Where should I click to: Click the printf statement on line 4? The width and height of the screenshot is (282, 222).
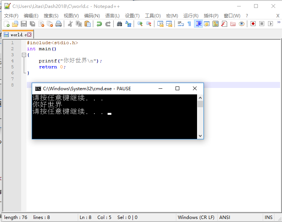point(70,61)
